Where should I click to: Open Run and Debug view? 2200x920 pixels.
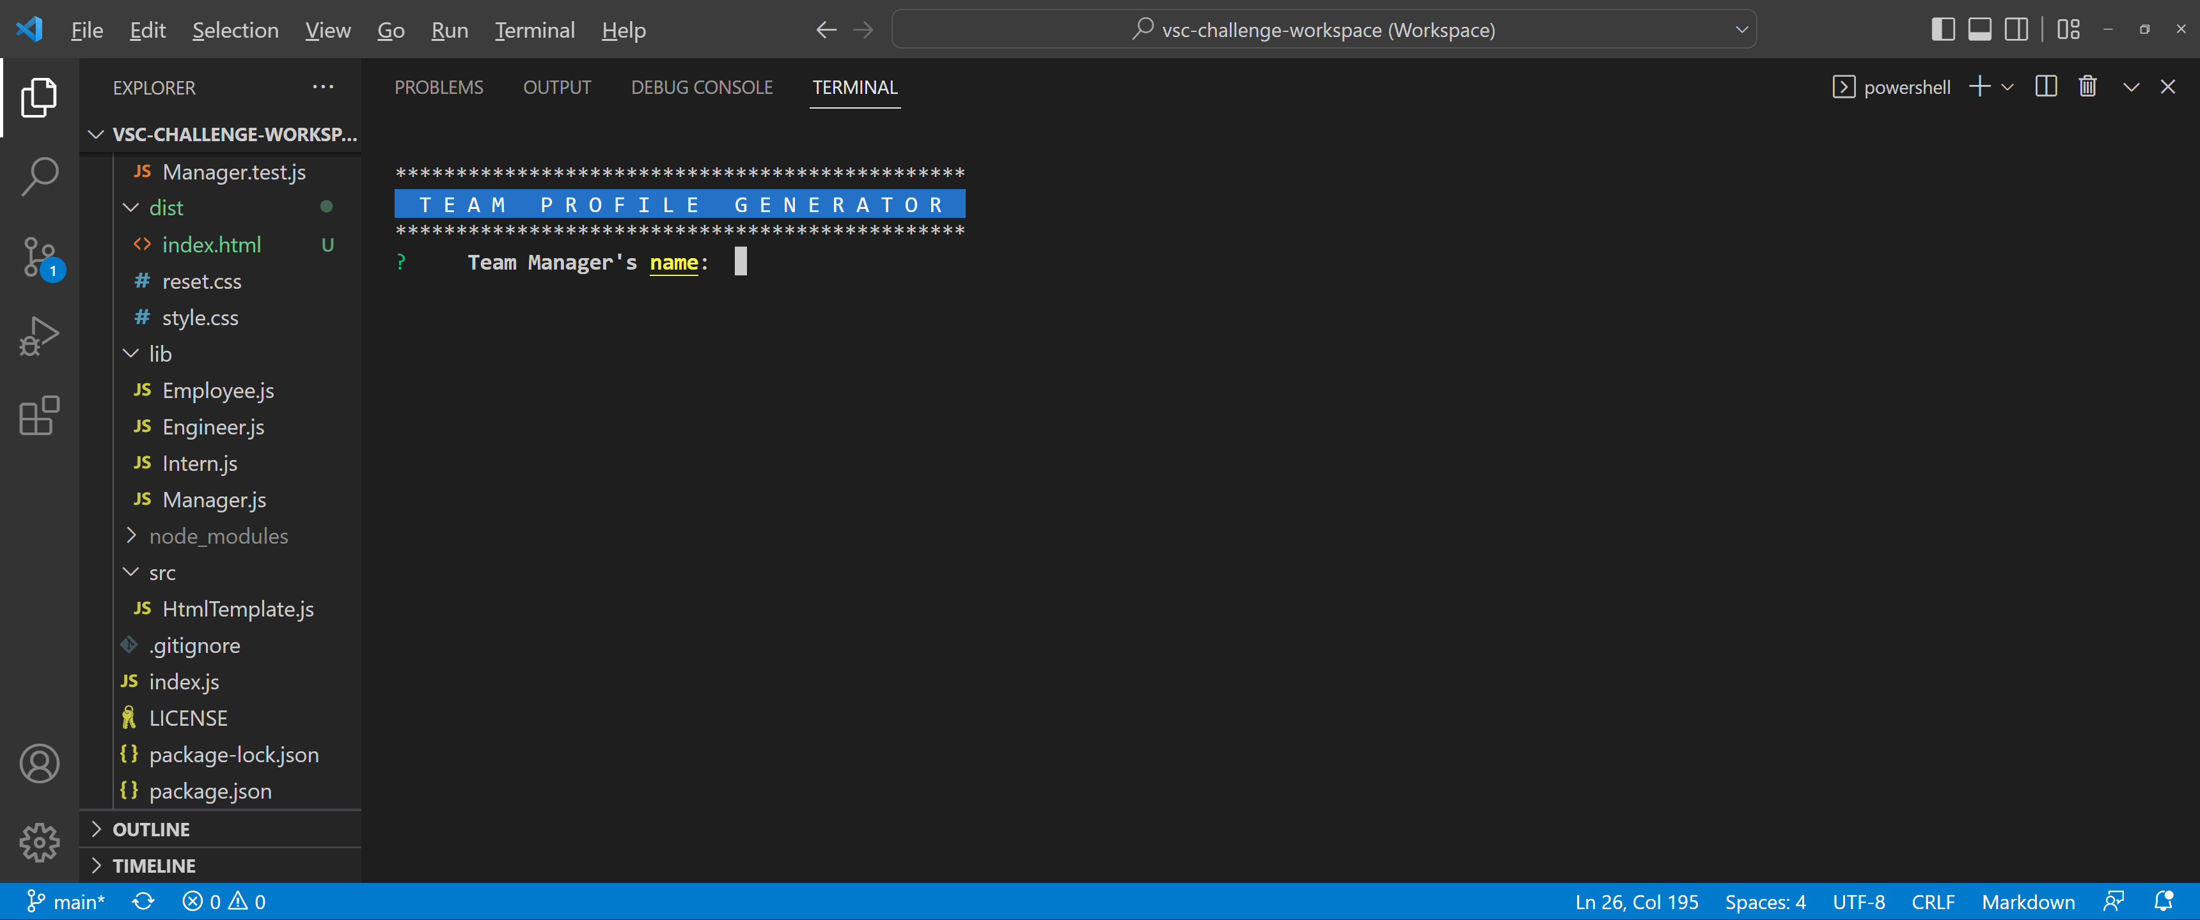pos(39,336)
